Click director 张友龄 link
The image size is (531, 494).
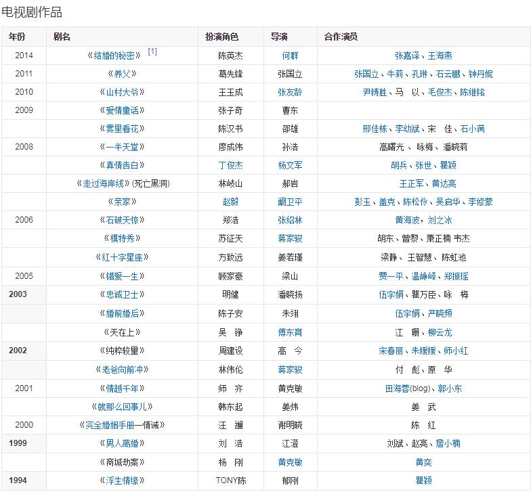click(x=290, y=92)
